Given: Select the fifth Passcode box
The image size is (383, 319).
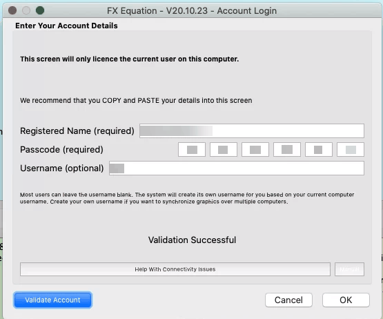Looking at the screenshot, I should pos(319,150).
